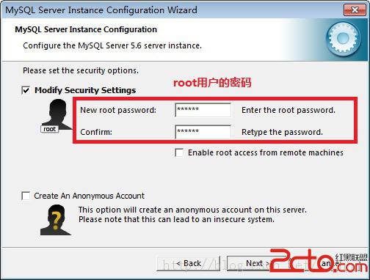Click Enable root access label text
Image resolution: width=370 pixels, height=280 pixels.
coord(266,152)
